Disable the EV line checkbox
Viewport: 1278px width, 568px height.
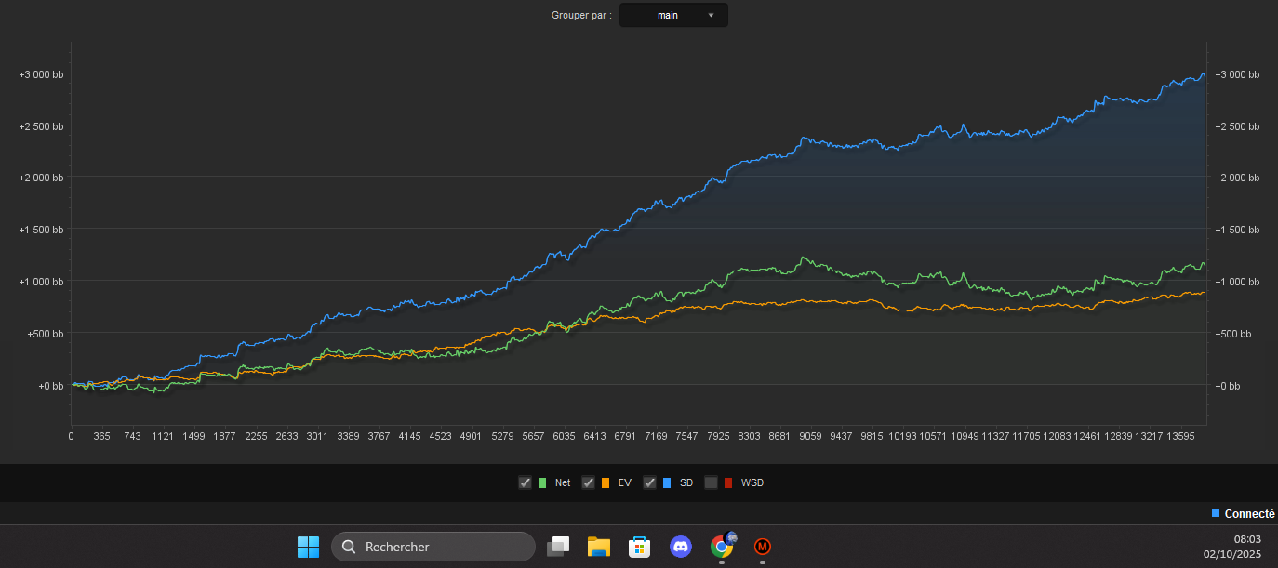point(588,482)
